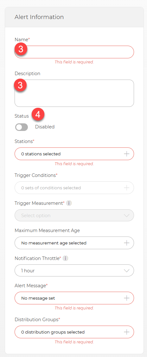Click plus icon for Maximum Measurement Age
Screen dimensions: 147x357
(126, 243)
